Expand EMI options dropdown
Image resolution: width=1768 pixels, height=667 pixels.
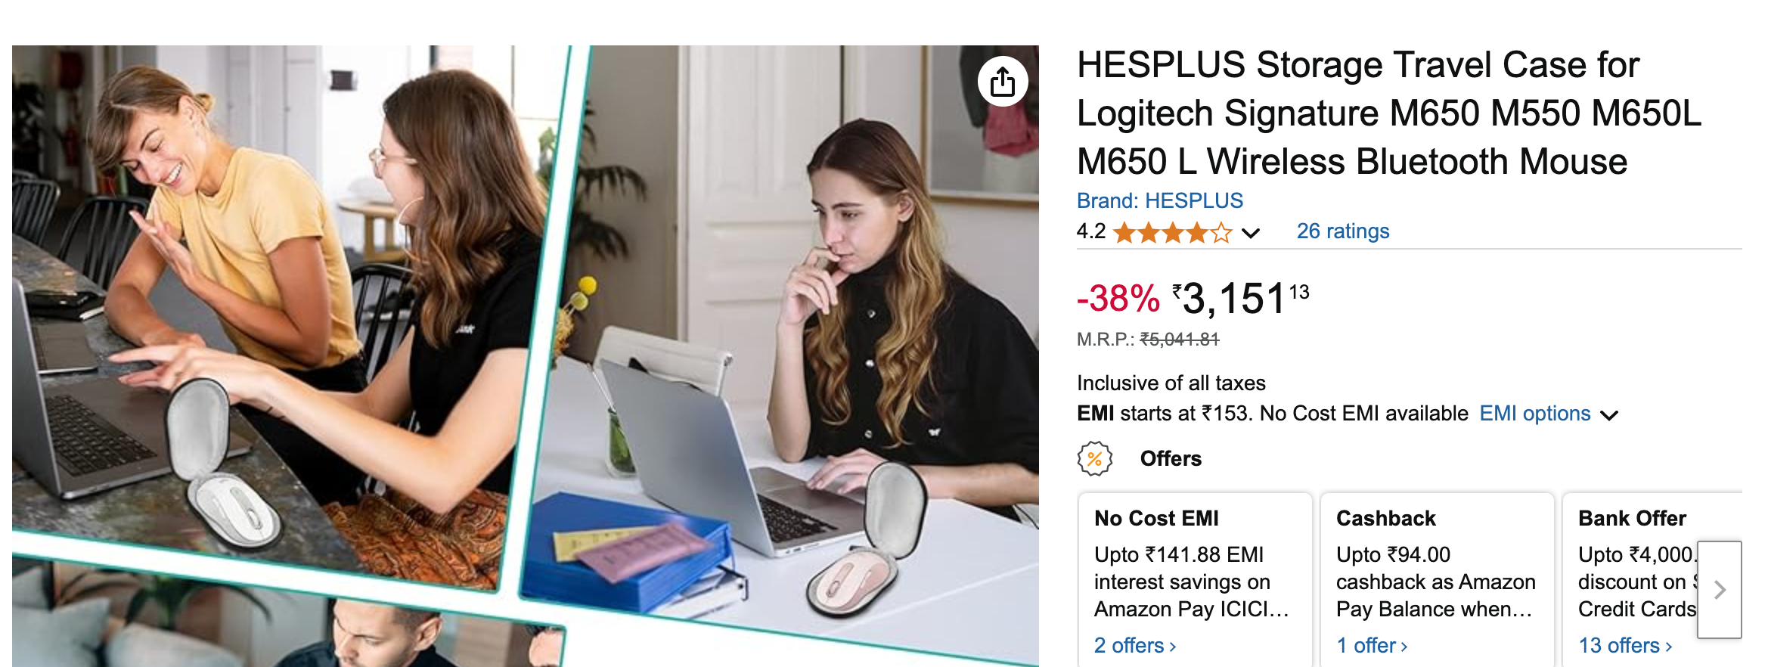pyautogui.click(x=1548, y=414)
